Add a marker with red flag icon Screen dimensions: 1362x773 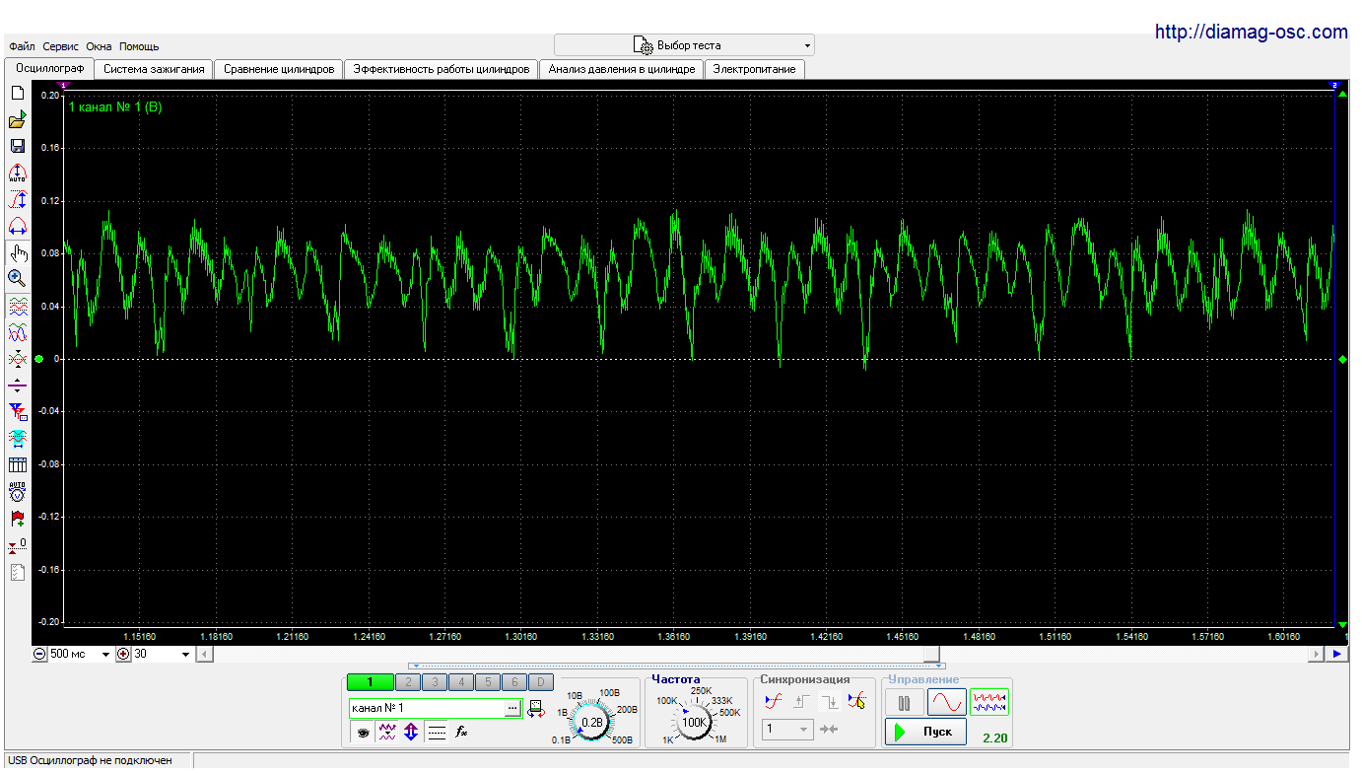17,518
